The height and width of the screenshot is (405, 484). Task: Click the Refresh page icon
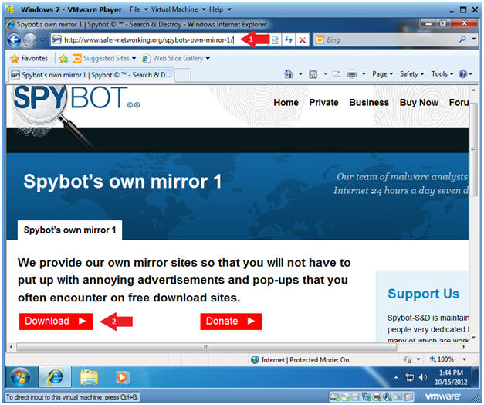click(288, 40)
